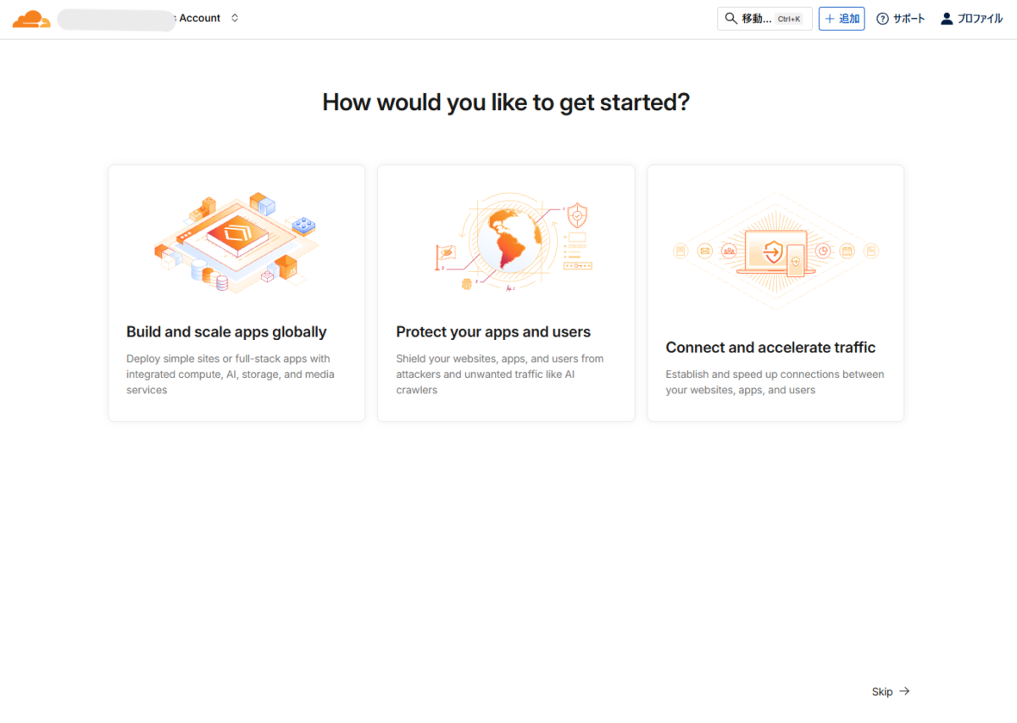Open the サポート menu by its label
Image resolution: width=1017 pixels, height=723 pixels.
(909, 19)
